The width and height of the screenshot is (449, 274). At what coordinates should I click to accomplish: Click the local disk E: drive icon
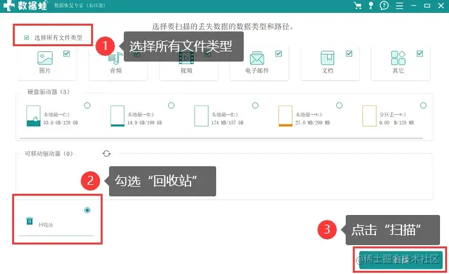[x=201, y=116]
